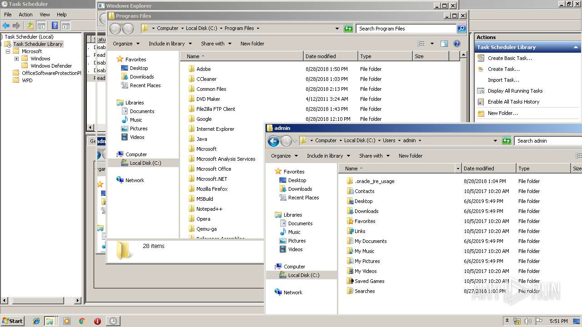This screenshot has height=327, width=582.
Task: Expand the Windows tree node
Action: (x=16, y=59)
